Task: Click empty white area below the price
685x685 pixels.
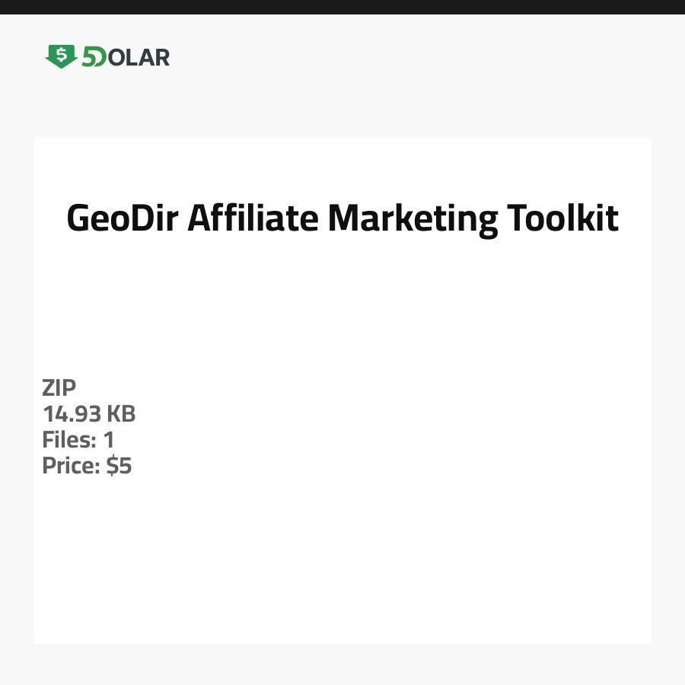Action: coord(342,563)
